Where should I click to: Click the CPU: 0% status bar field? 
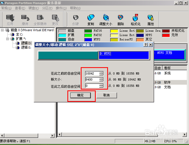[x=174, y=141]
